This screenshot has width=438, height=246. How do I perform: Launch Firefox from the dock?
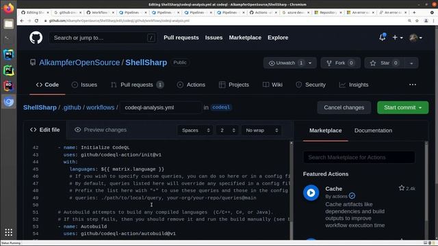pyautogui.click(x=8, y=8)
